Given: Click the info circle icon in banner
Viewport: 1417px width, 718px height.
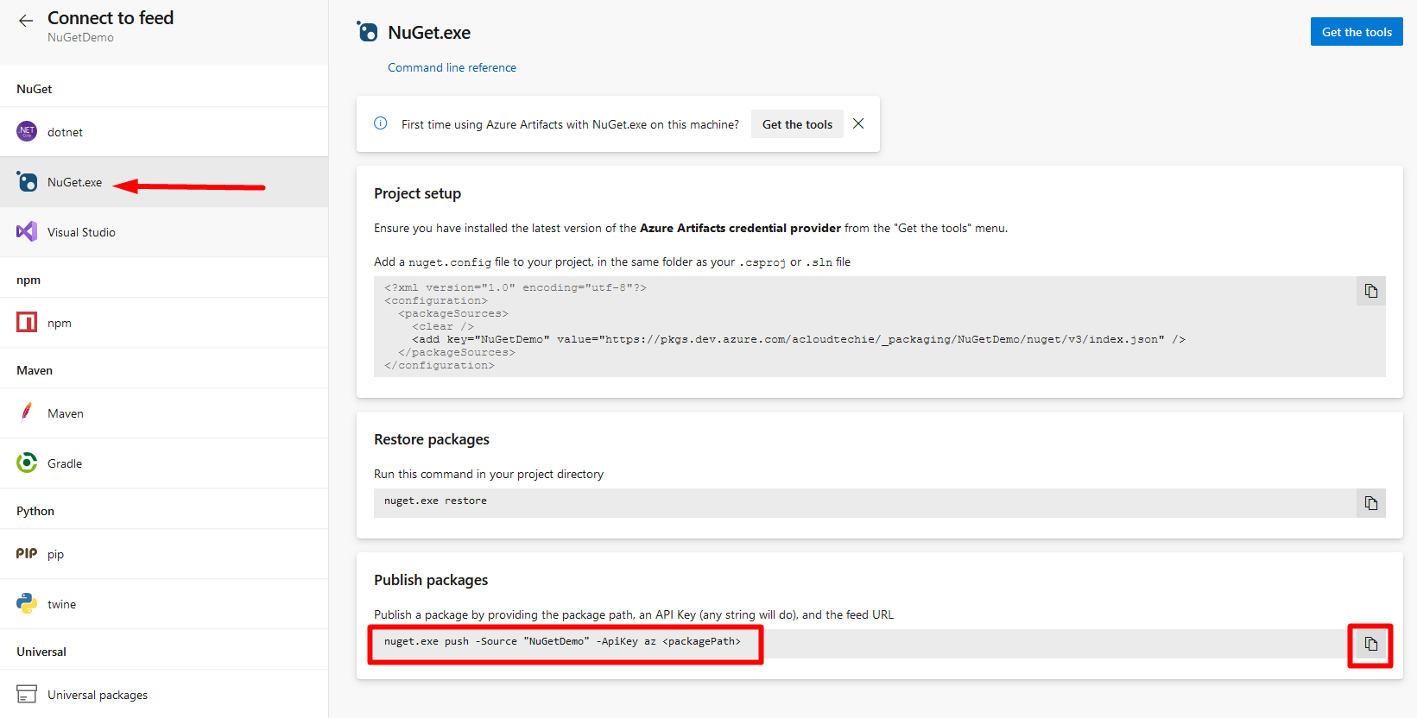Looking at the screenshot, I should (x=381, y=123).
